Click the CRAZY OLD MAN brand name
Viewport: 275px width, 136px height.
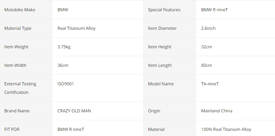pos(74,111)
